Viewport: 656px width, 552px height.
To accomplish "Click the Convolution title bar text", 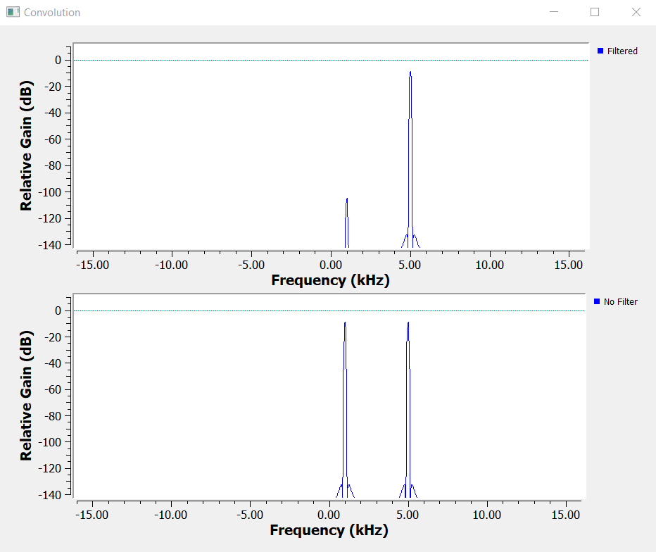I will [x=52, y=12].
